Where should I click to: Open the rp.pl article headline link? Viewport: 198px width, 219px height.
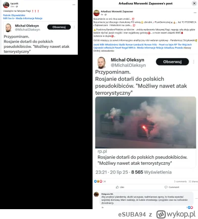[143, 160]
